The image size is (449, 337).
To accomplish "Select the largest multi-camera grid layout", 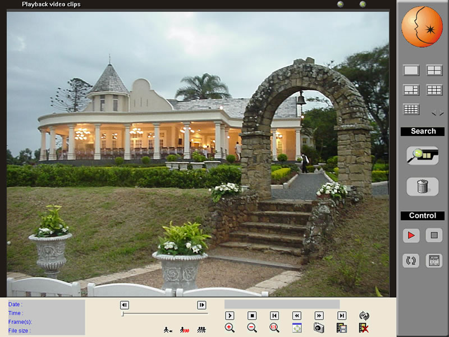I will tap(411, 110).
